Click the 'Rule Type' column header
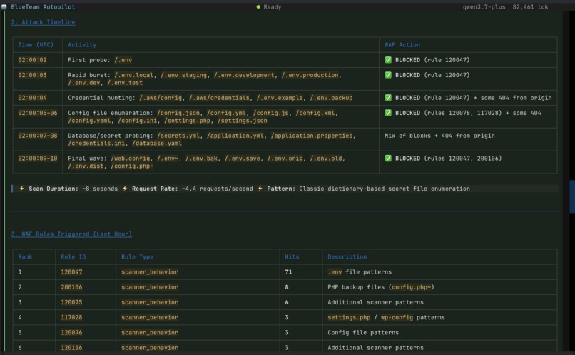Screen dimensions: 575x355 (x=137, y=256)
